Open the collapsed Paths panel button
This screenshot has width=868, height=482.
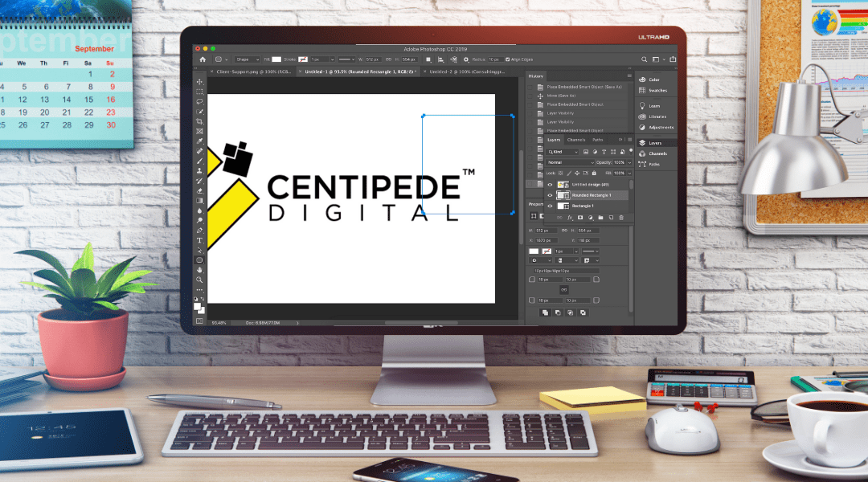[x=649, y=165]
